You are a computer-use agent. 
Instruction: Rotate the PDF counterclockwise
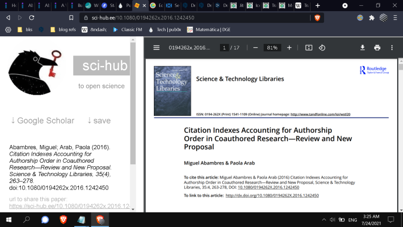pos(322,48)
